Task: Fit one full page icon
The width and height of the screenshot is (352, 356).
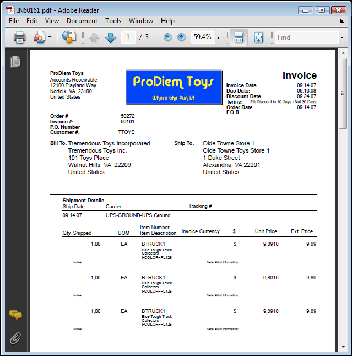Action: [259, 37]
